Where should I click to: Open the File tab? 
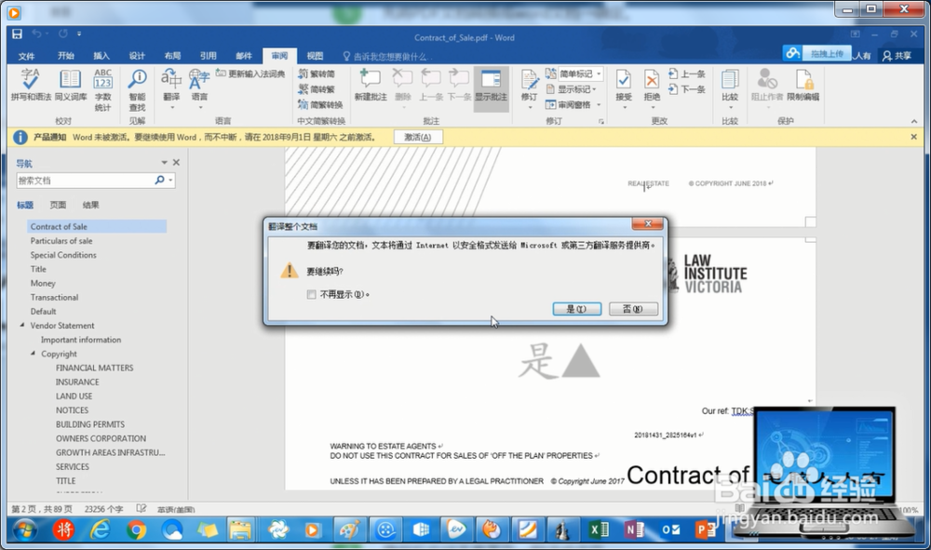pyautogui.click(x=26, y=56)
